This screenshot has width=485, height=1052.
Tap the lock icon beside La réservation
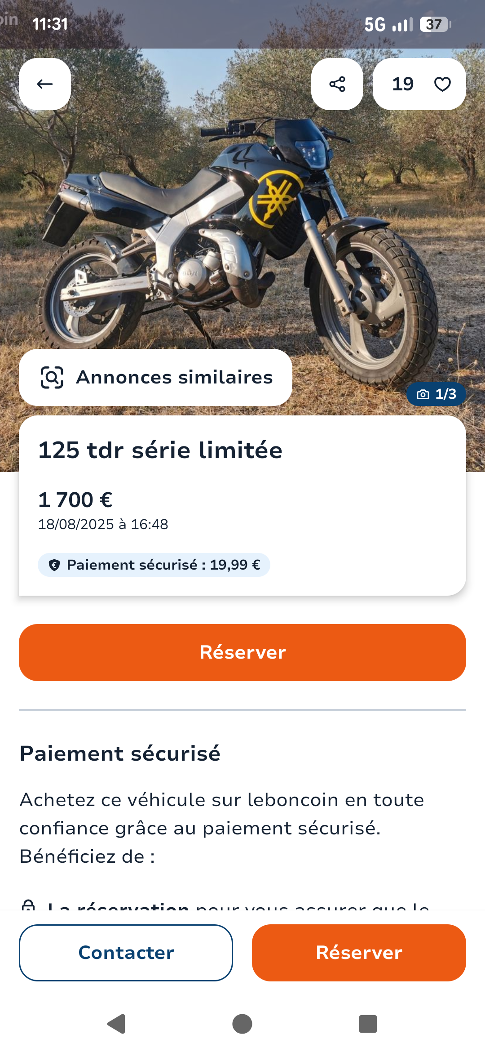(28, 905)
